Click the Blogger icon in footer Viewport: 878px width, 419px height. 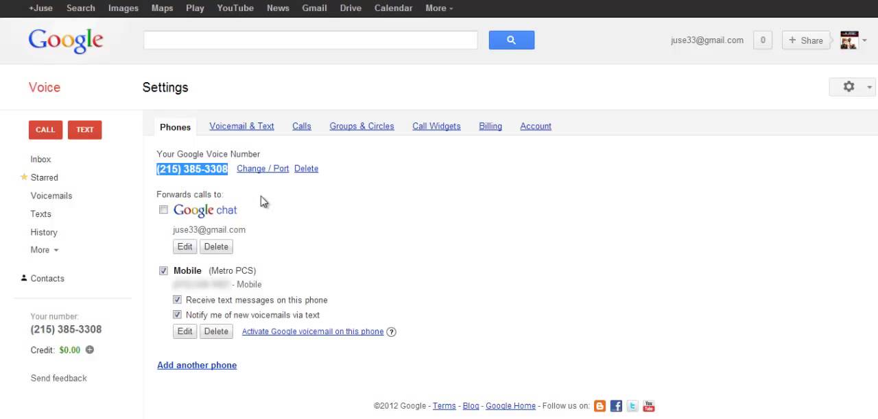(x=600, y=406)
